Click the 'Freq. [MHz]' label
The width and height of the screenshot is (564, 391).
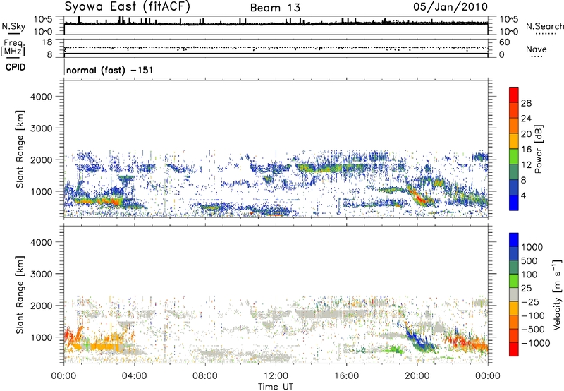pyautogui.click(x=13, y=48)
